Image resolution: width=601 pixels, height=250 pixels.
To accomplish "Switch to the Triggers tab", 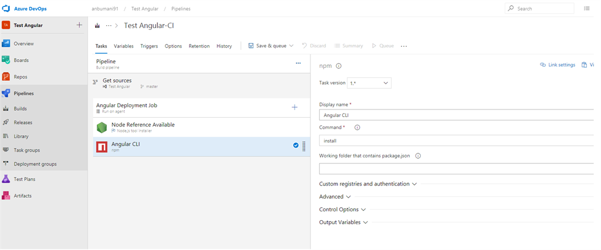I will (149, 46).
